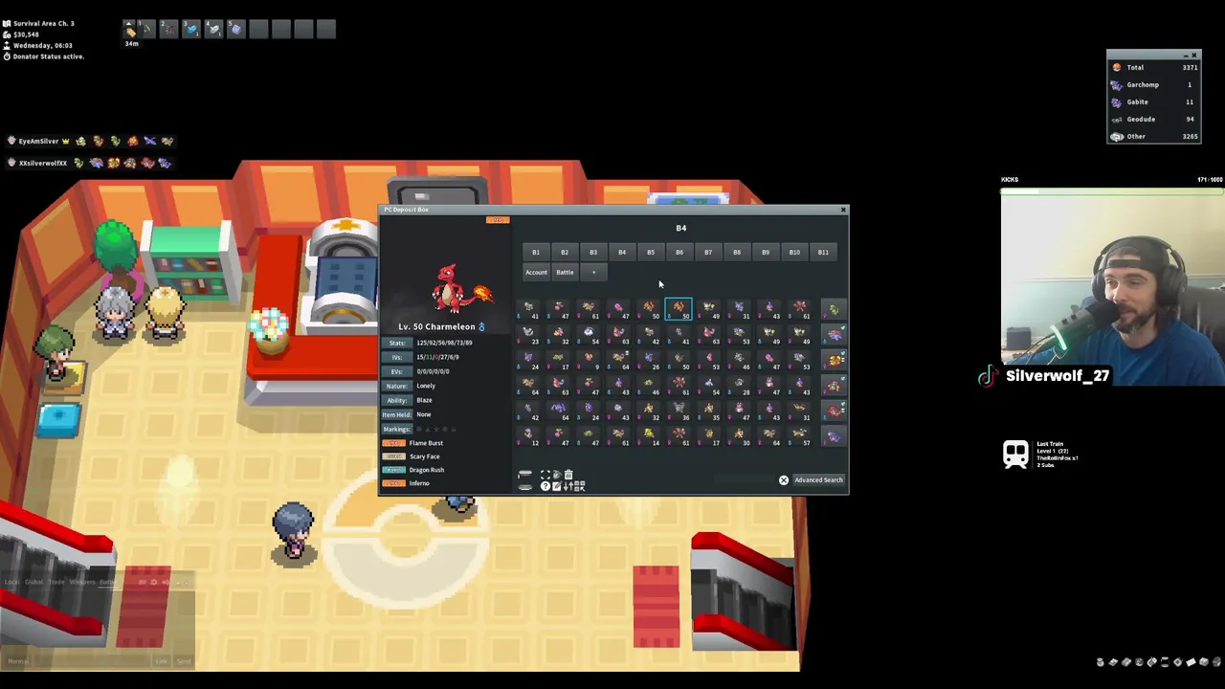This screenshot has width=1225, height=689.
Task: Click the Advanced Search button
Action: 818,480
